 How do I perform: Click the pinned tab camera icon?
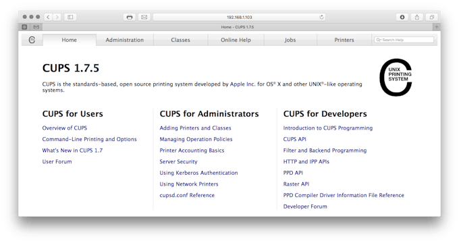point(24,27)
